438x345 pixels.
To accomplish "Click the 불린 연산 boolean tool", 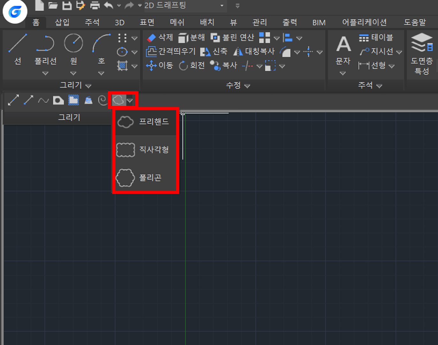I will [232, 38].
